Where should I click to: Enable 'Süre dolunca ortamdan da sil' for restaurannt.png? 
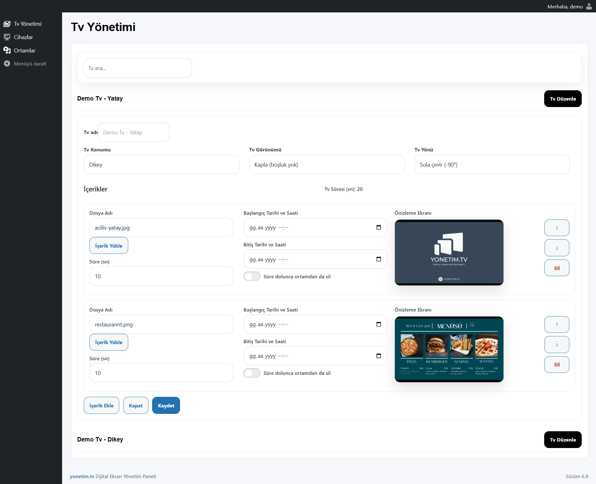[x=252, y=373]
